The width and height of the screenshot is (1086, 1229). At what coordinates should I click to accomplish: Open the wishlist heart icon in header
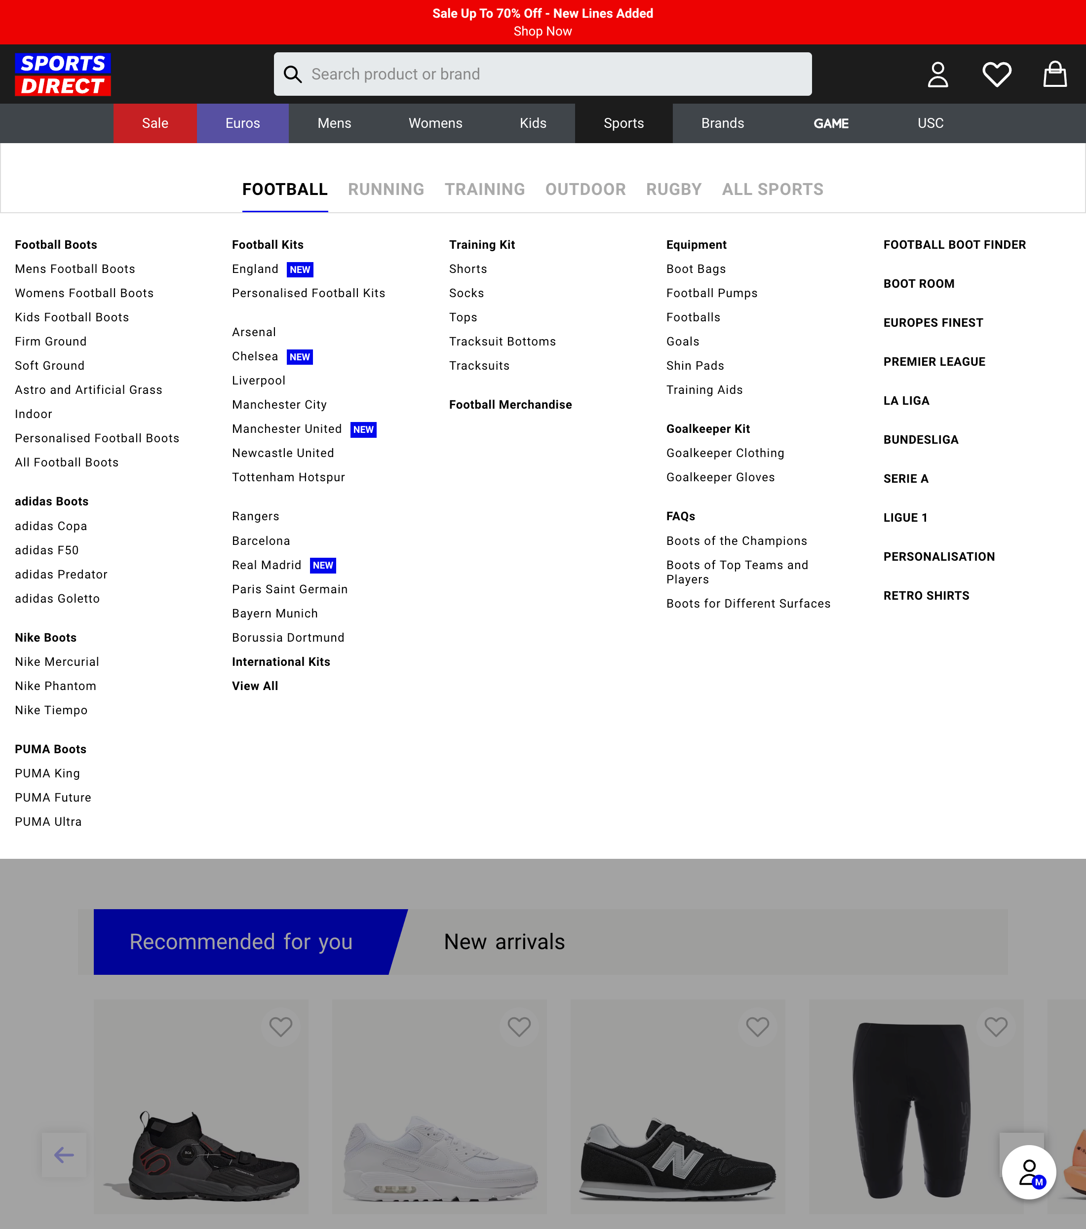pos(996,74)
